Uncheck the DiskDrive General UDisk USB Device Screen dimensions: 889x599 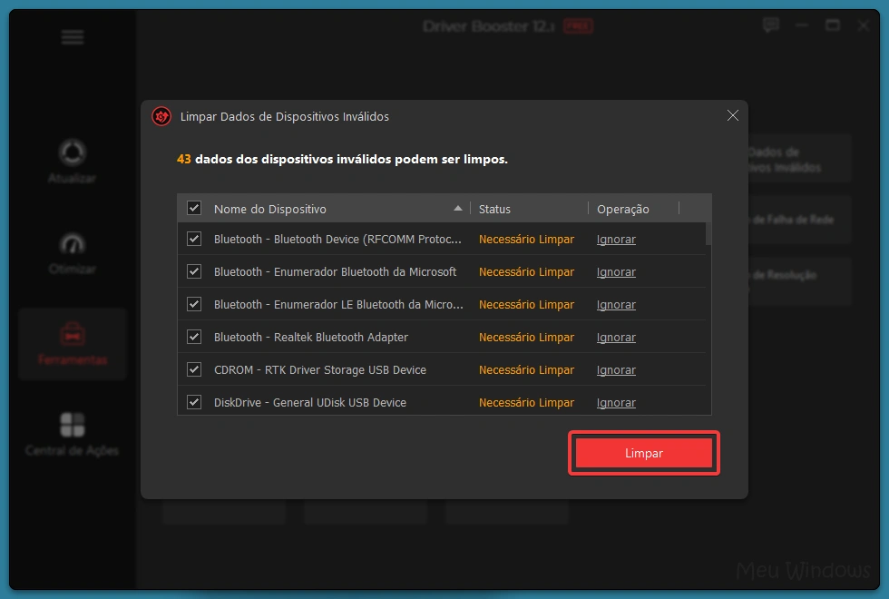pos(193,402)
